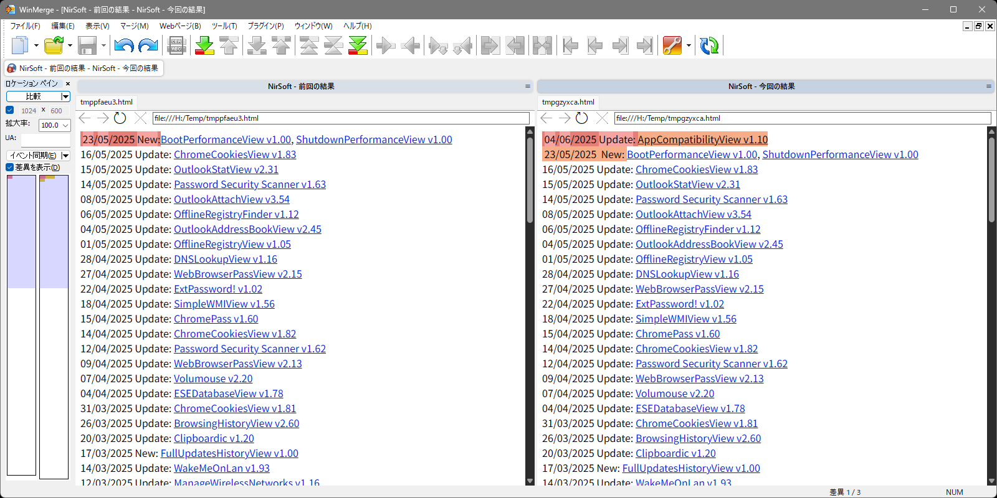This screenshot has width=997, height=498.
Task: Select the tmppfaeu3.html tab
Action: click(x=107, y=102)
